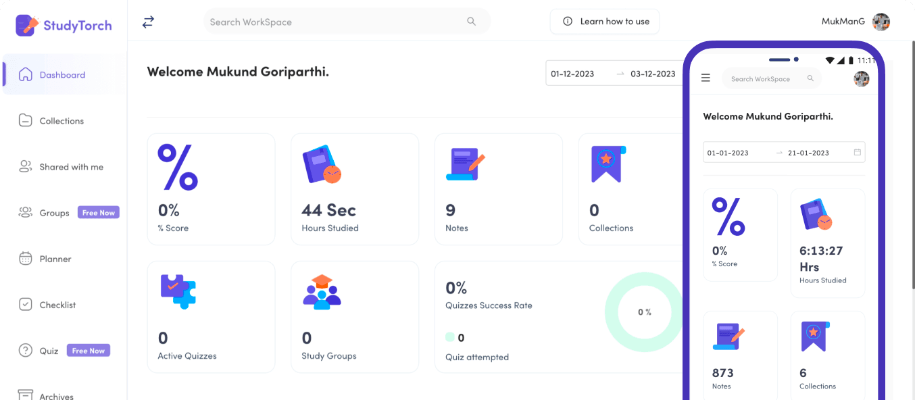Click the 873 notes count in phone preview

pos(723,373)
